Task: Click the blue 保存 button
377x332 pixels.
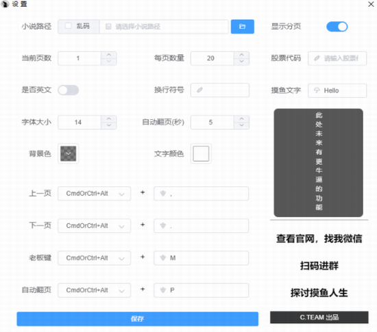Action: tap(138, 319)
